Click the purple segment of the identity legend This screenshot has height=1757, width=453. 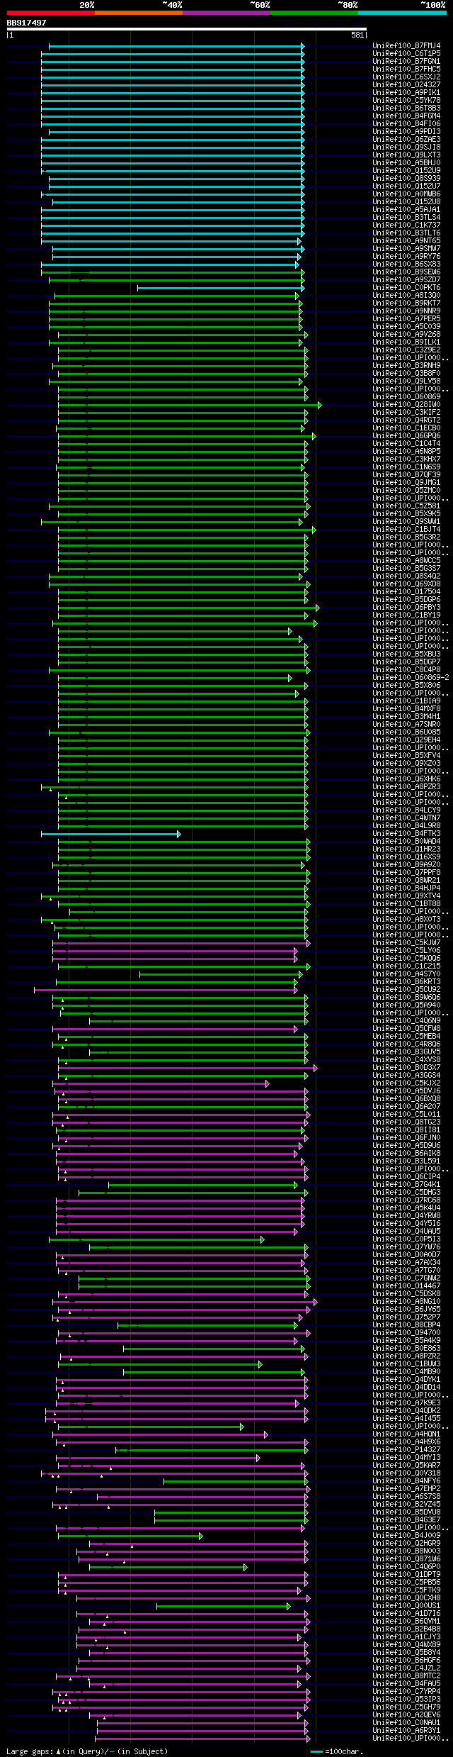[x=226, y=12]
